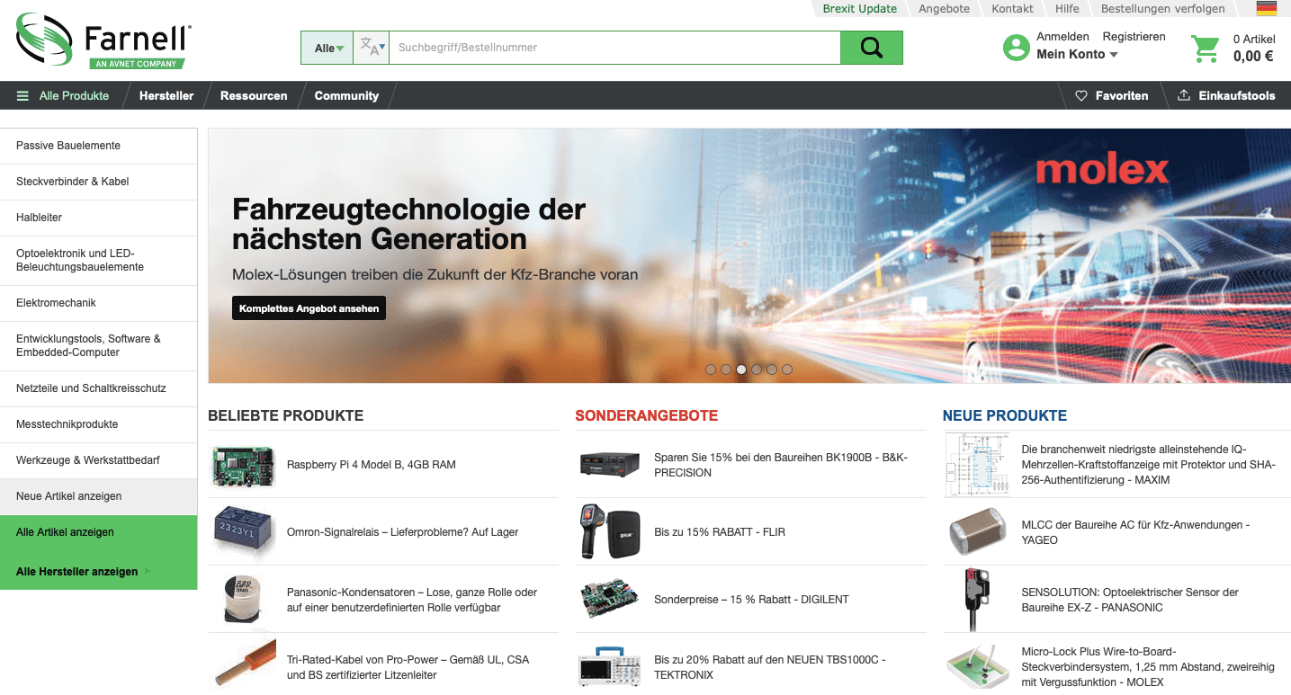The width and height of the screenshot is (1291, 695).
Task: Select the Messtechnikprodukte category
Action: pyautogui.click(x=98, y=424)
